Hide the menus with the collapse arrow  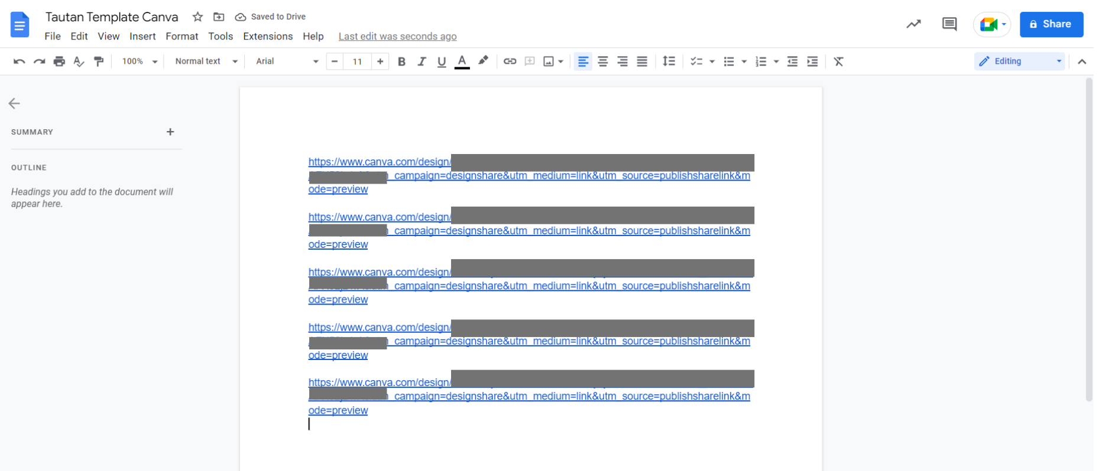1081,61
